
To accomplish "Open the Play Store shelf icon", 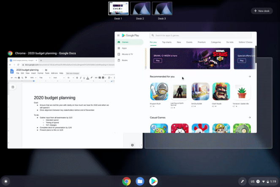I will point(153,181).
